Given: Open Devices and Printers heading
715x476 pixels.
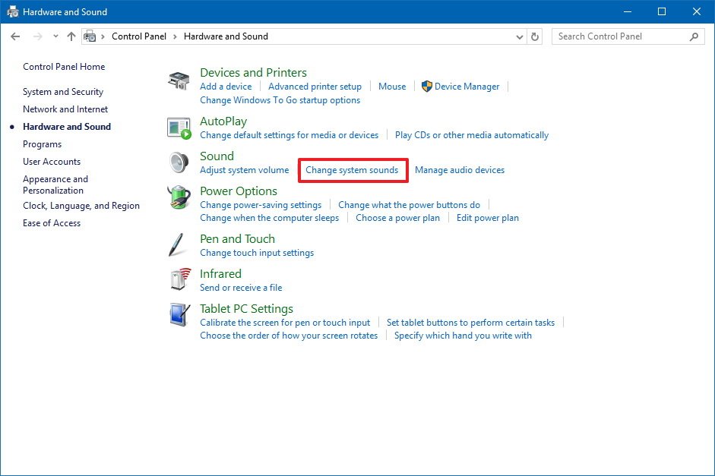Looking at the screenshot, I should 253,72.
